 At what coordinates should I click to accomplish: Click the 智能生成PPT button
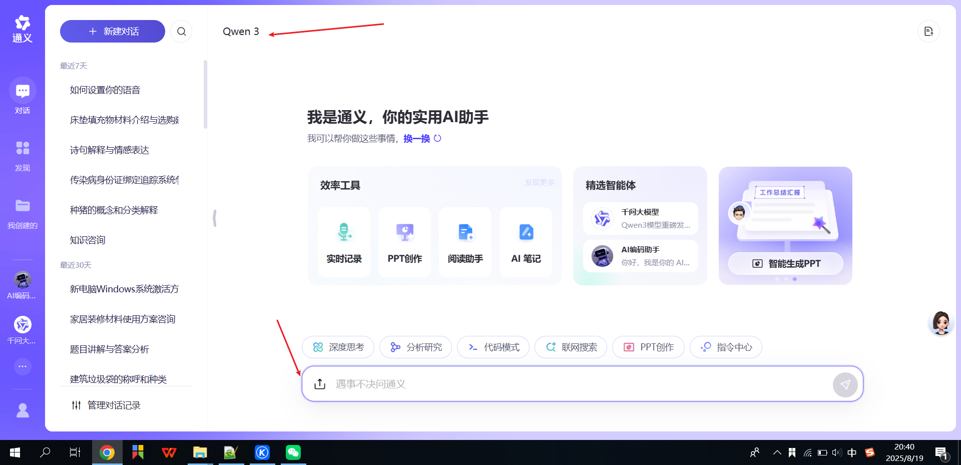[786, 264]
